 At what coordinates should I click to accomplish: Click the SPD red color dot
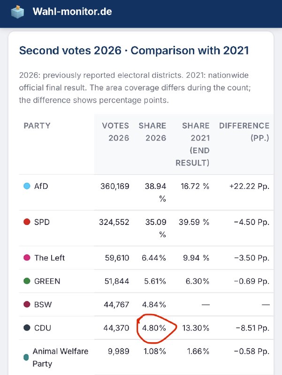(27, 222)
